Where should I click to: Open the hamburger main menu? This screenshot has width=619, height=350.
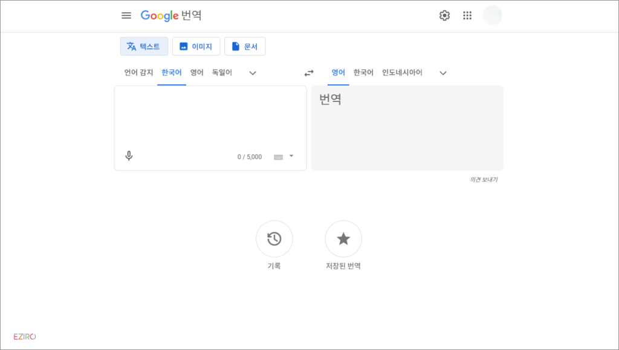point(126,15)
